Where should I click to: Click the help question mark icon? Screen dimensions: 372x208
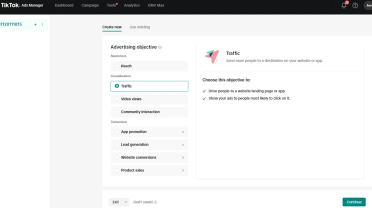click(355, 5)
